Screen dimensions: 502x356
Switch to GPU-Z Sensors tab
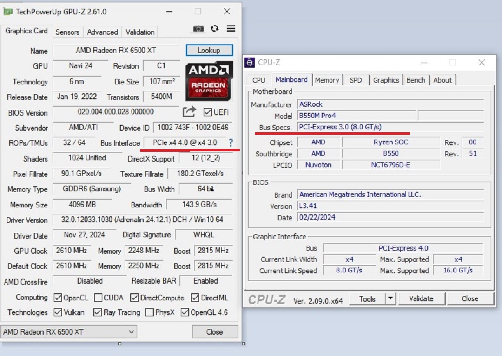click(x=67, y=32)
